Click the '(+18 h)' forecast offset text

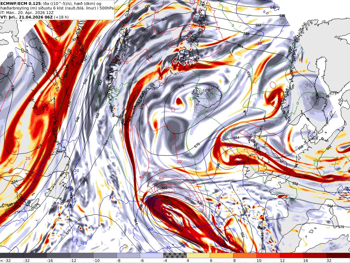[61, 17]
